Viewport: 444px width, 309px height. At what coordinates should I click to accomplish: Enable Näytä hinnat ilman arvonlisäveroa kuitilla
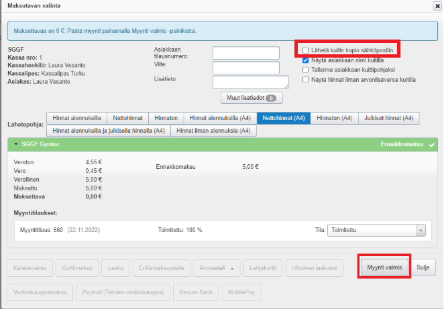click(306, 79)
